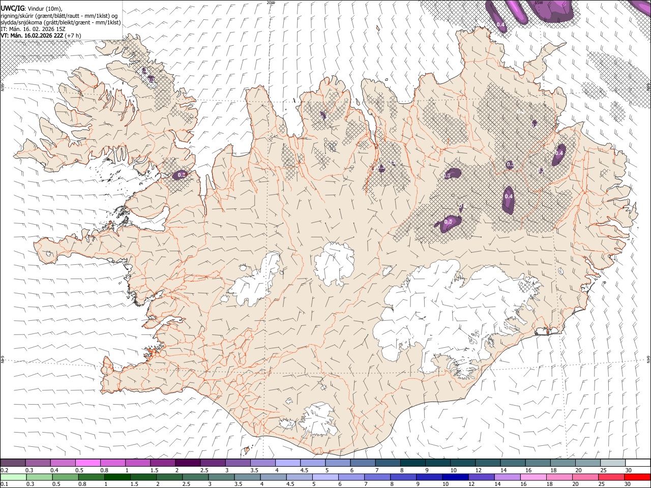
Task: Click the white 30 swatch ending the snow legend
Action: pyautogui.click(x=638, y=463)
